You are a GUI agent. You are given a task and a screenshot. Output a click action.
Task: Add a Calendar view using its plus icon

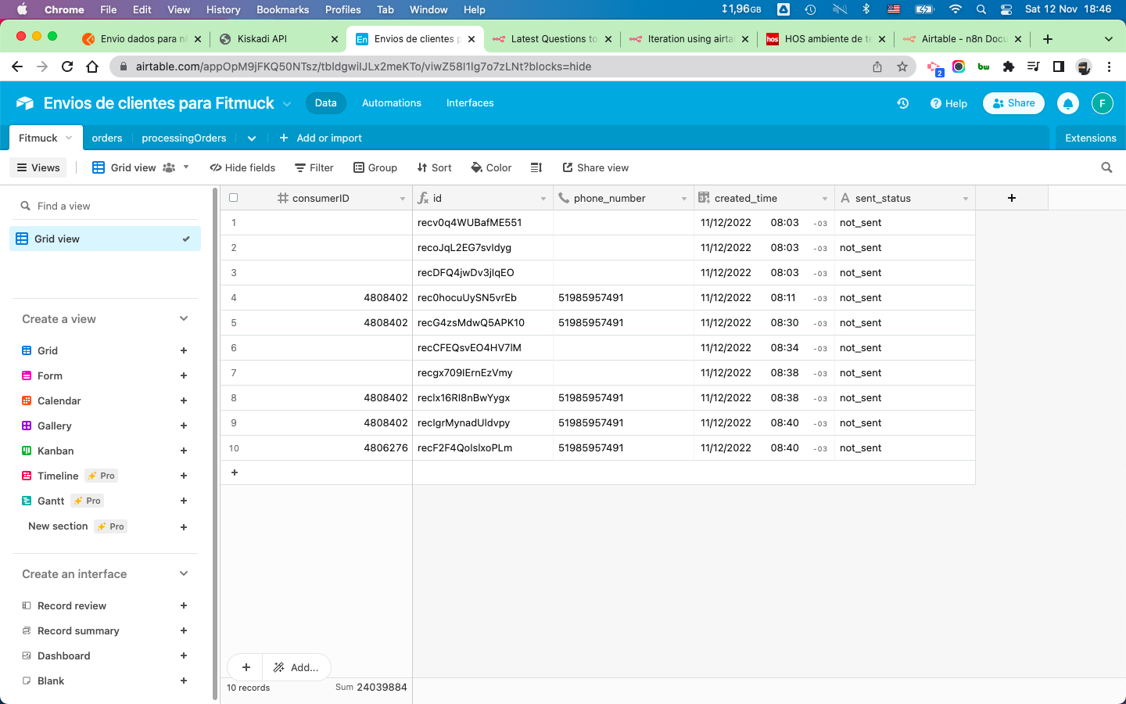point(184,400)
